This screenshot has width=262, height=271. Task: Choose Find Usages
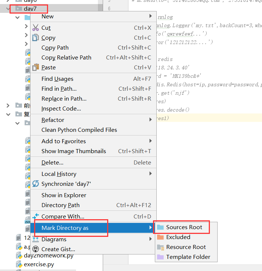93,79
